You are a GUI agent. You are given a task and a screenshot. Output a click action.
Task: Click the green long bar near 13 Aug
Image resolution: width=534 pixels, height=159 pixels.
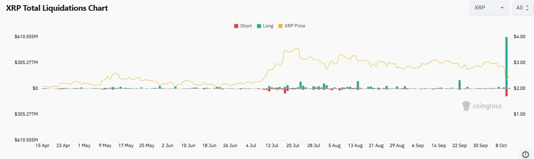(358, 85)
